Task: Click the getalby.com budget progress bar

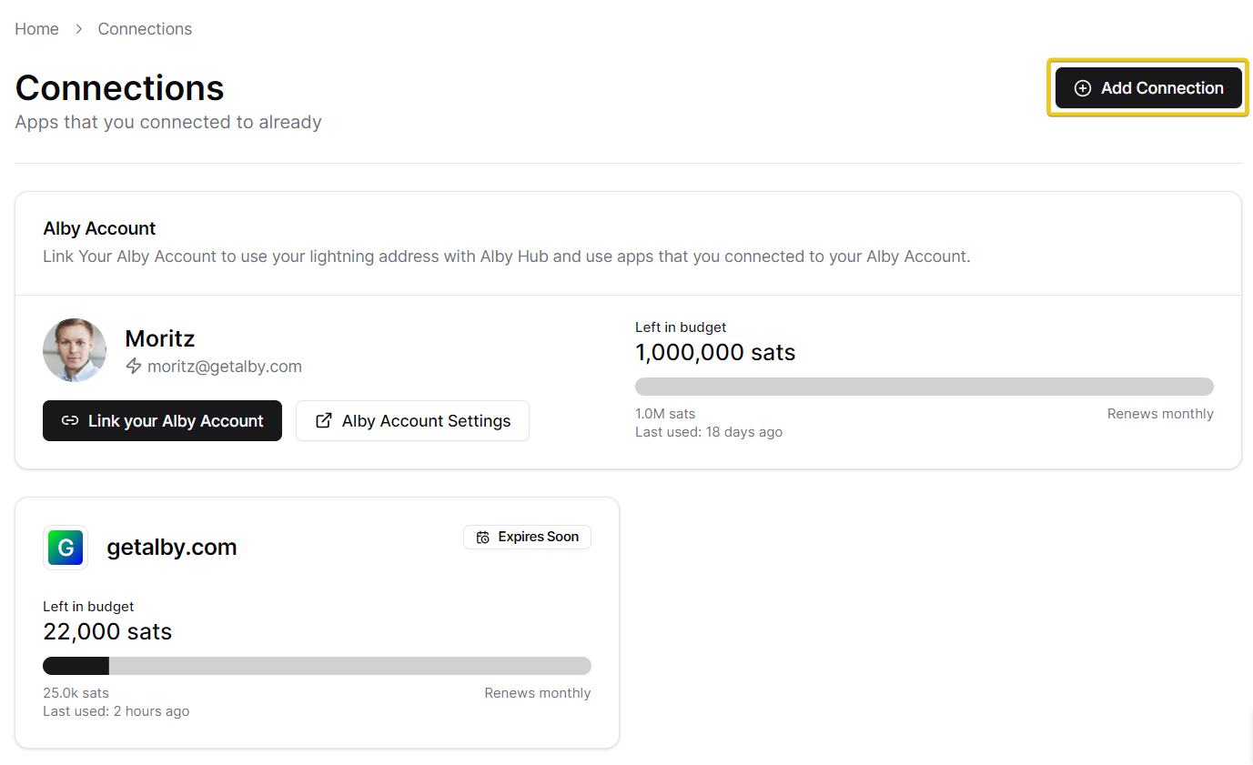Action: click(x=317, y=666)
